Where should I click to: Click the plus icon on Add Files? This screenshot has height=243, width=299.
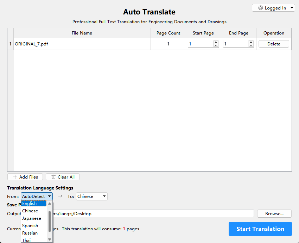pyautogui.click(x=15, y=177)
